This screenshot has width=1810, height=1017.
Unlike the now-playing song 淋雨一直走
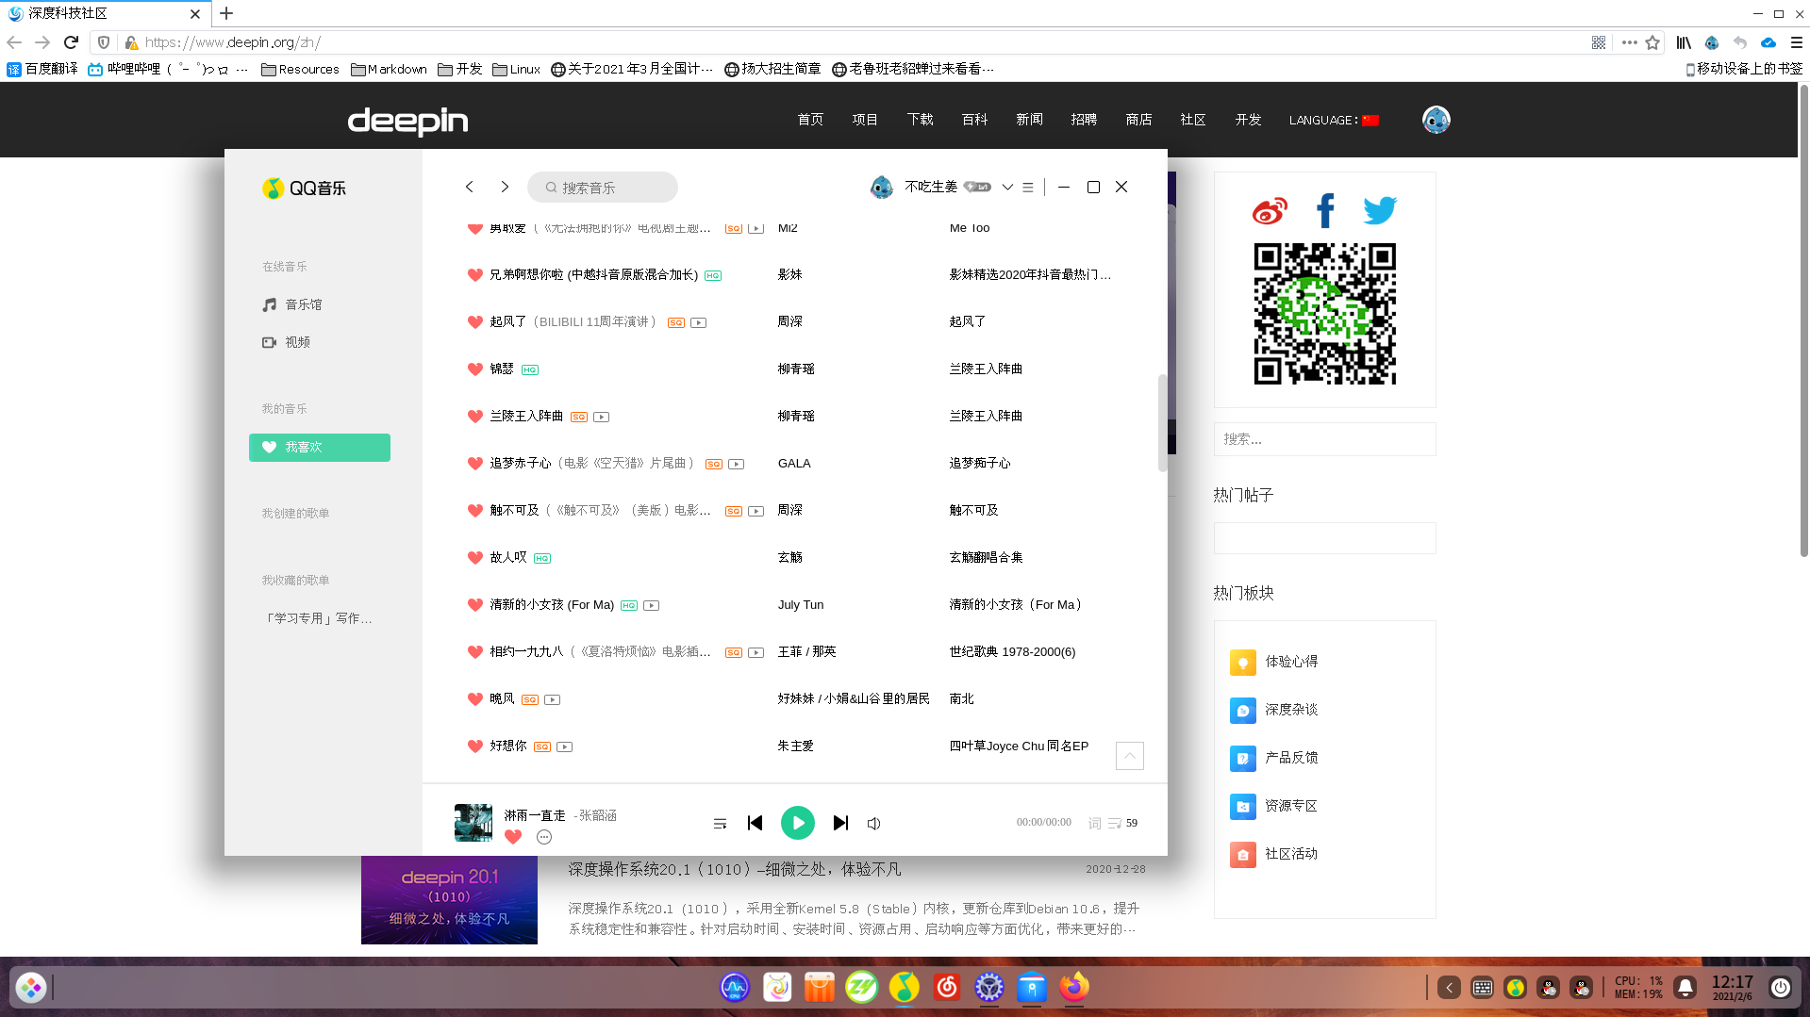pyautogui.click(x=513, y=837)
